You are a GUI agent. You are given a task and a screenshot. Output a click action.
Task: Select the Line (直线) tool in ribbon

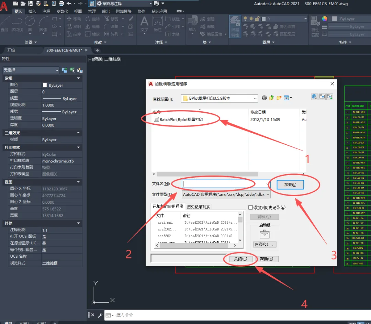pos(4,24)
